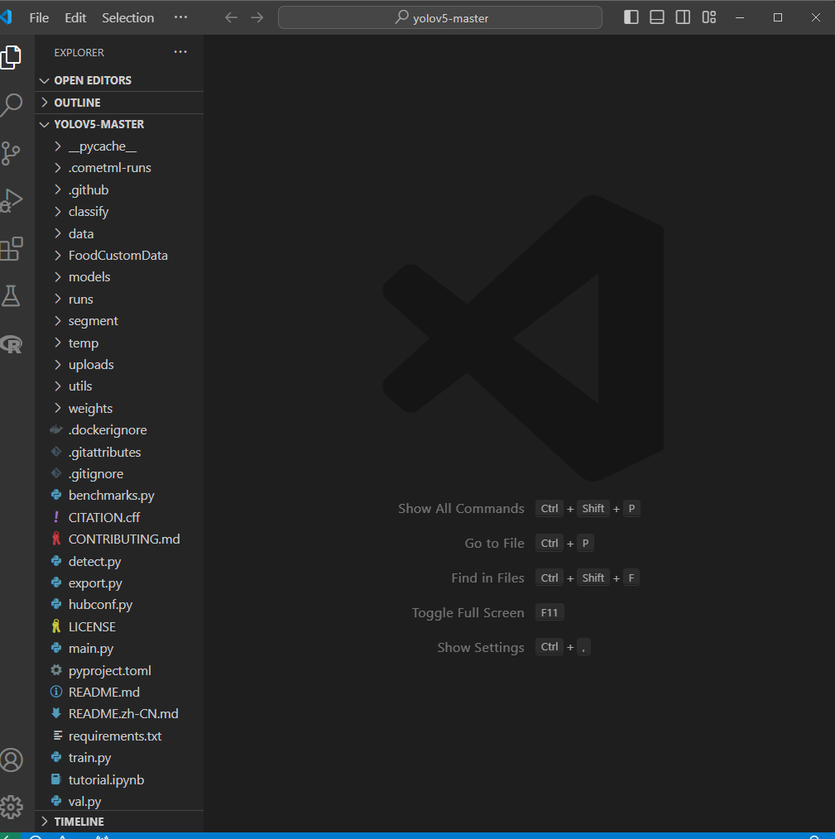This screenshot has height=839, width=835.
Task: Open Run and Debug view icon
Action: click(11, 201)
